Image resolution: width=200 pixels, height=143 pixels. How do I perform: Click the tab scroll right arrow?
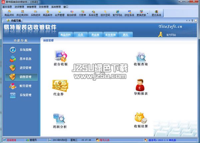(189, 20)
